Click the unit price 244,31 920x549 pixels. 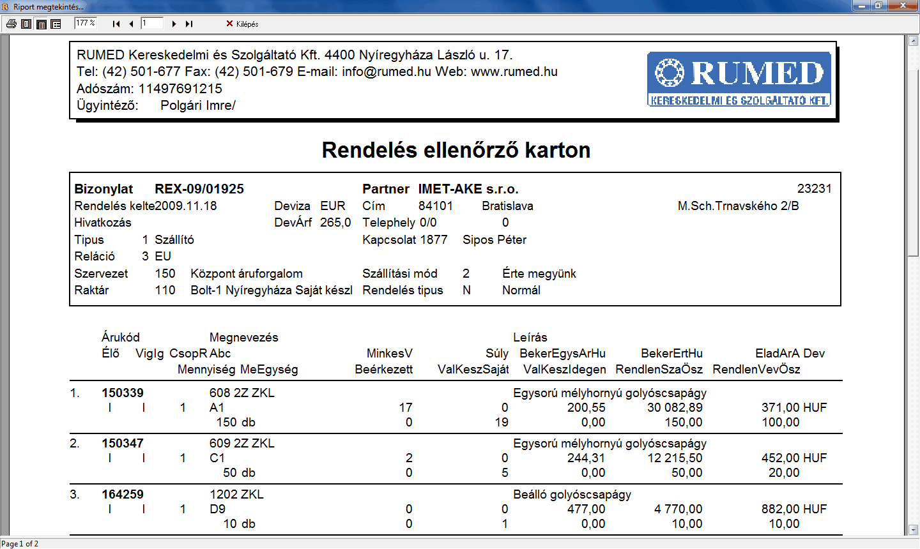586,458
